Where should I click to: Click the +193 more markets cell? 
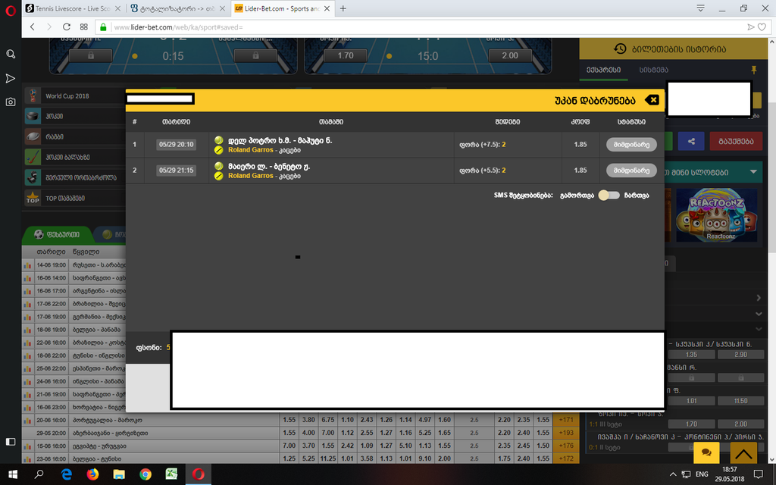(565, 433)
